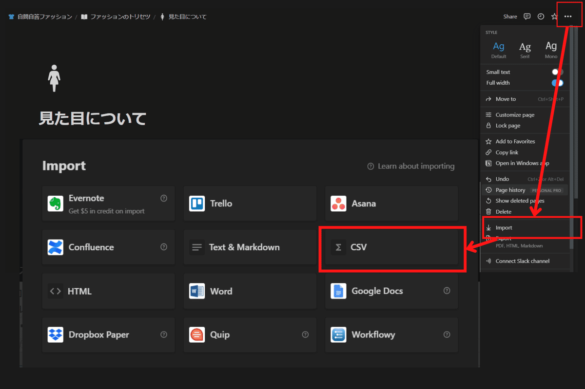The image size is (585, 389).
Task: Click the Customize page sliders icon
Action: coord(488,115)
